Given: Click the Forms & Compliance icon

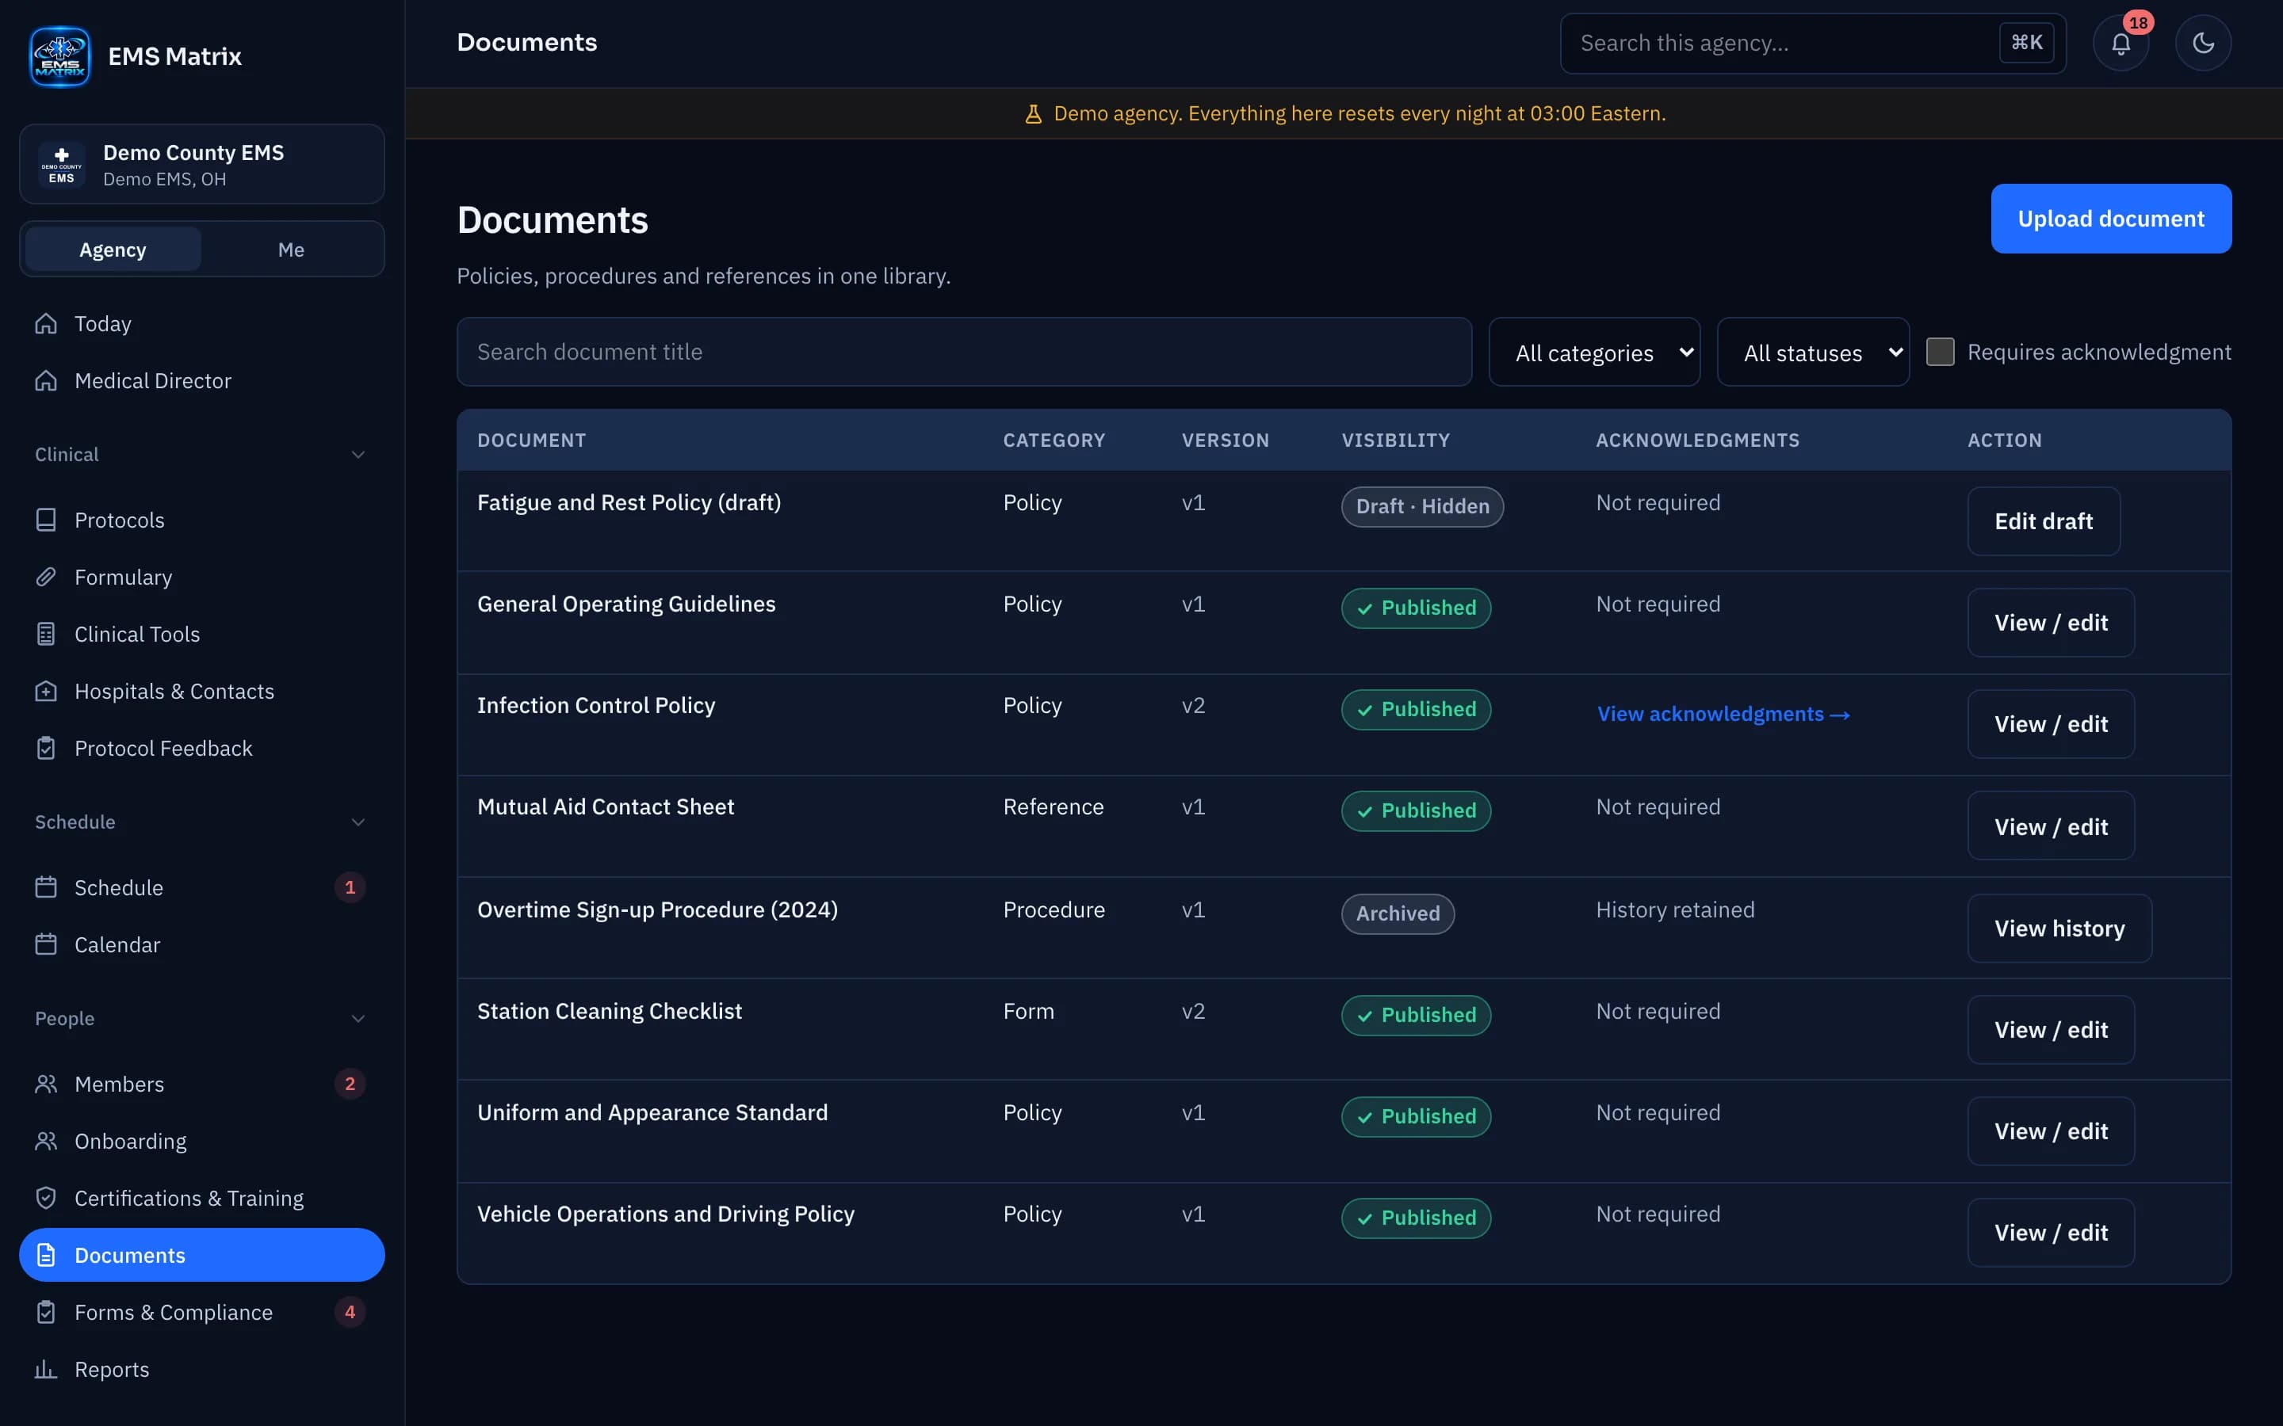Looking at the screenshot, I should (45, 1312).
